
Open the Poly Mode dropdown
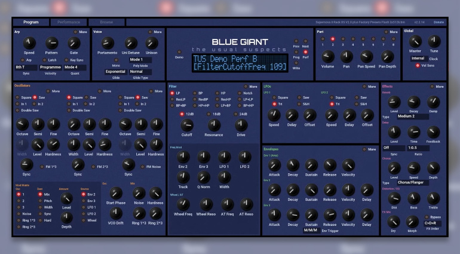tap(140, 60)
